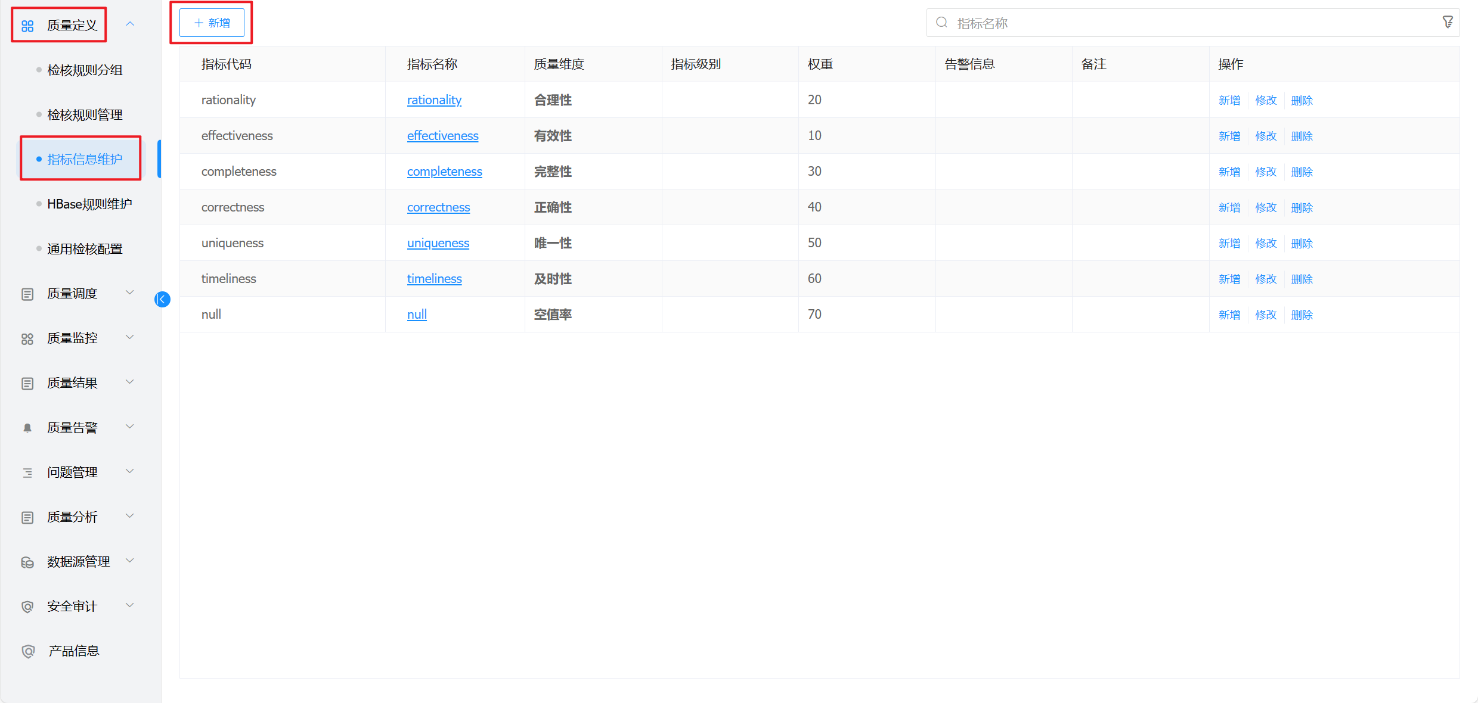The width and height of the screenshot is (1478, 703).
Task: Collapse the 质量定义 menu chevron
Action: click(x=130, y=24)
